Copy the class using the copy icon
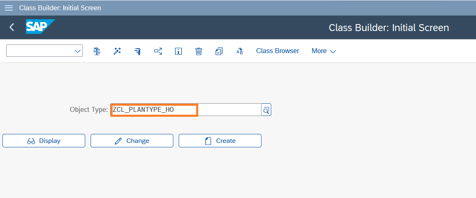Viewport: 476px width, 198px height. tap(219, 51)
